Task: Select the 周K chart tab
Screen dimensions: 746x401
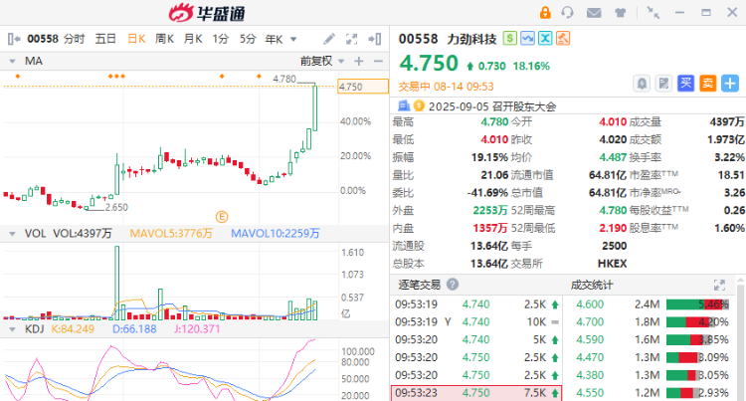Action: tap(164, 39)
